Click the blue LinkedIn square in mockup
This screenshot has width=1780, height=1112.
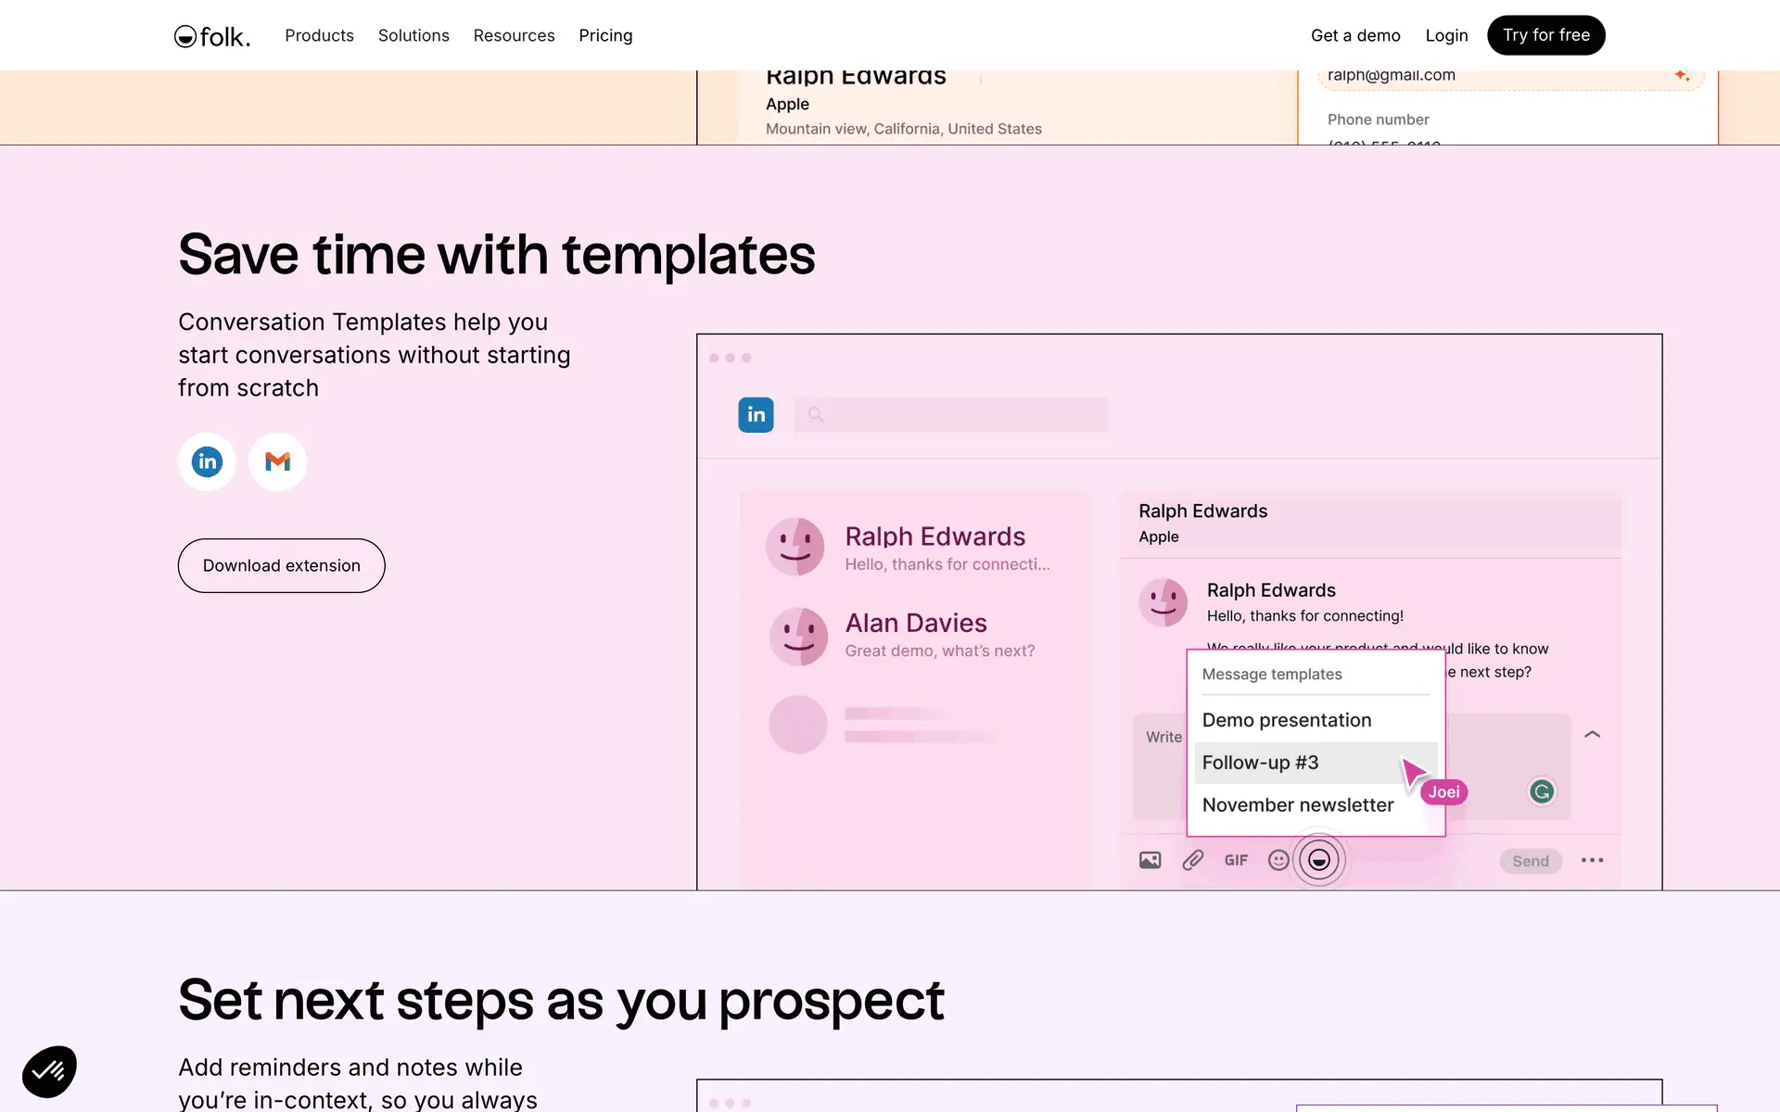[x=756, y=414]
